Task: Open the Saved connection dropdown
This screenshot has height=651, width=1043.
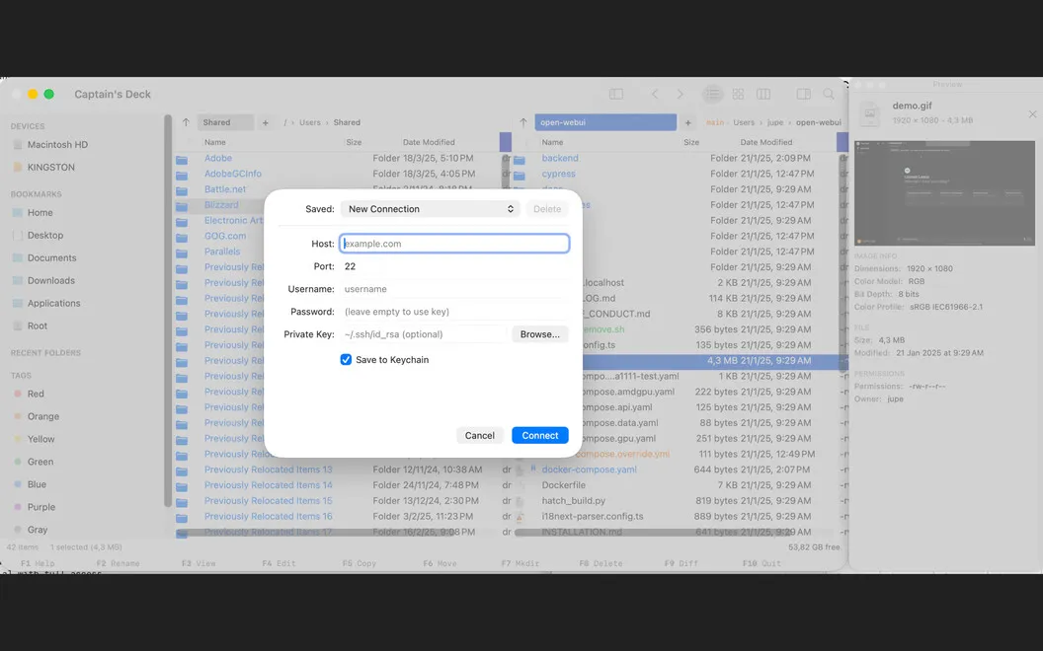Action: 430,208
